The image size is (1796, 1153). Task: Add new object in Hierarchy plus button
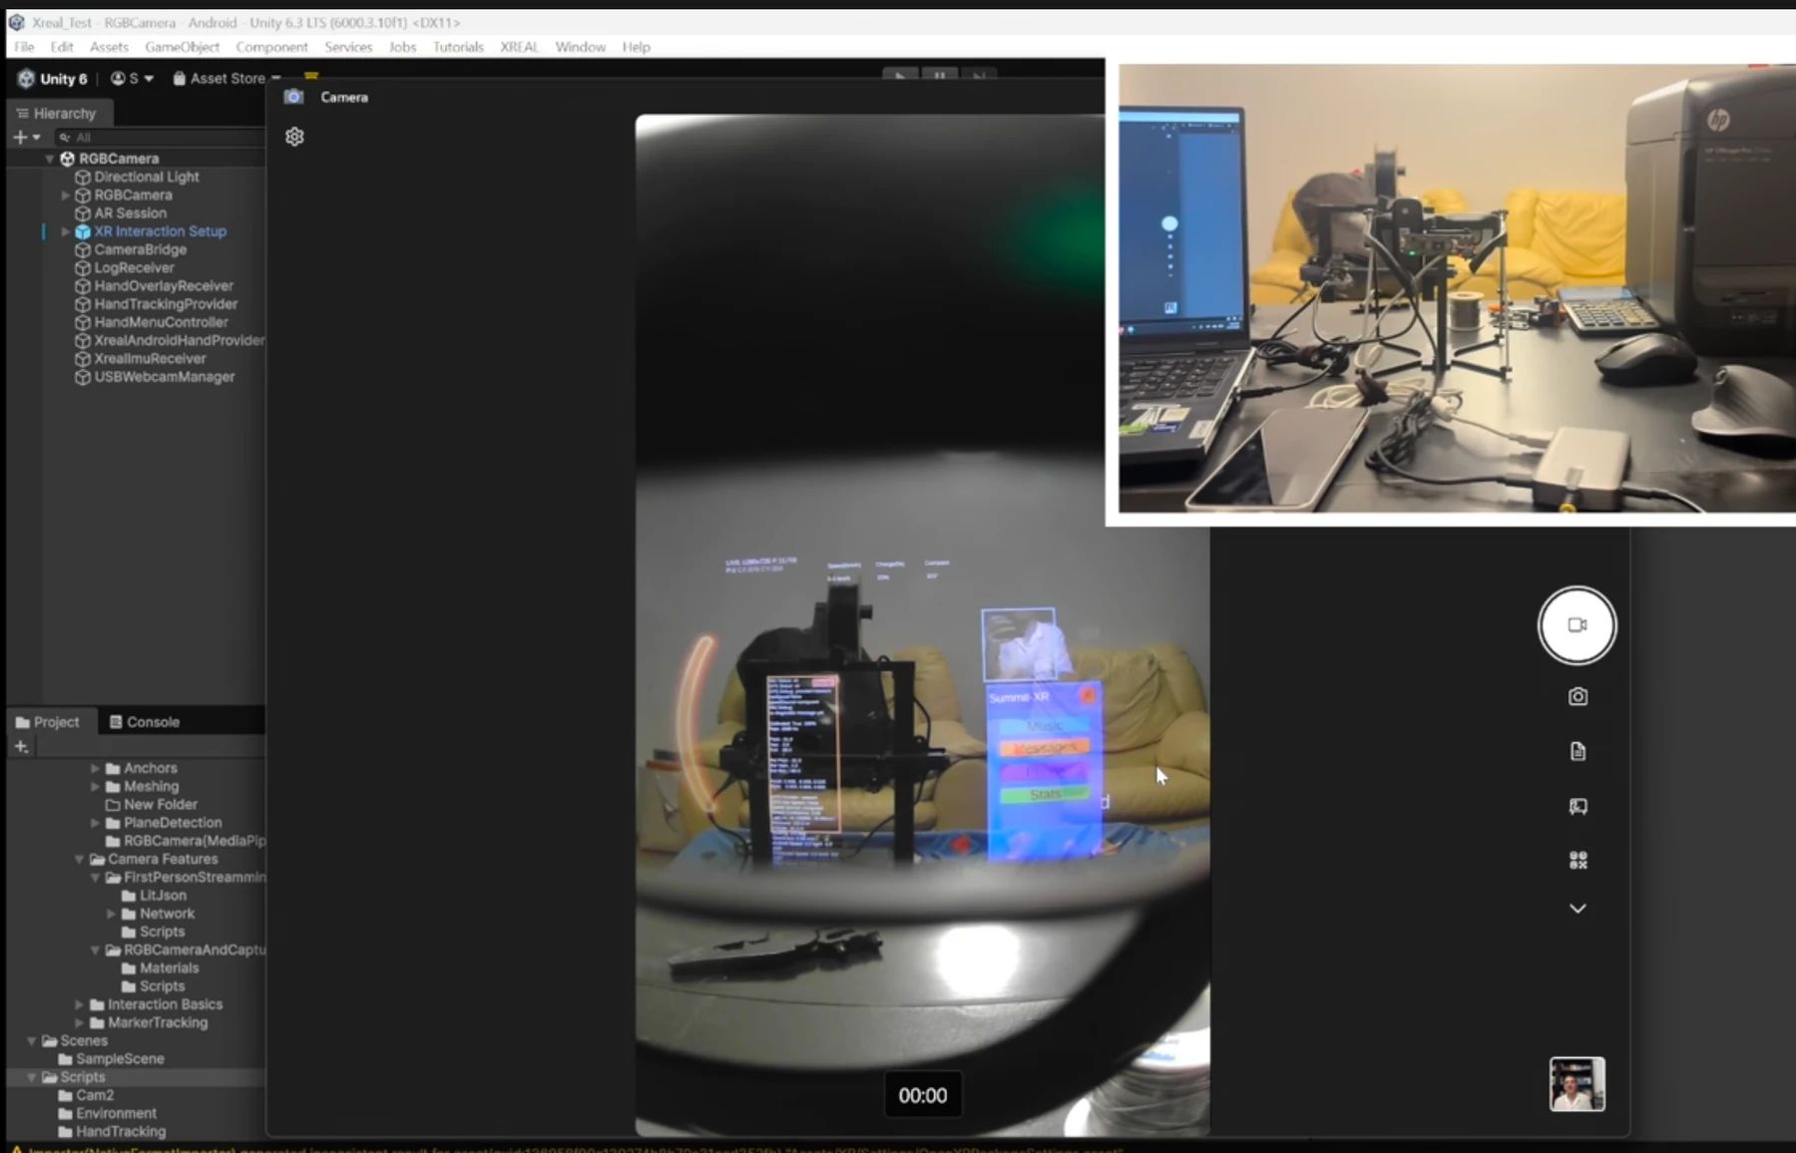coord(26,137)
